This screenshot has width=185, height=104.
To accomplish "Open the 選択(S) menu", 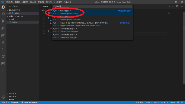I will [25, 2].
